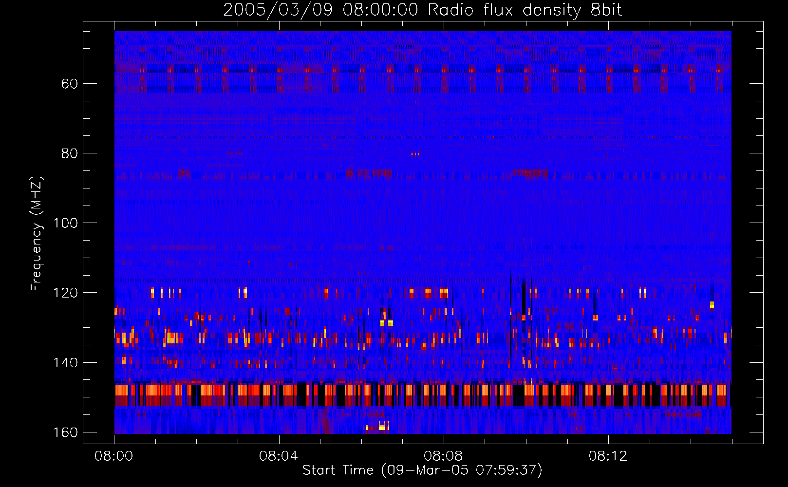Click the bright yellow burst near 160 MHz

click(x=382, y=428)
